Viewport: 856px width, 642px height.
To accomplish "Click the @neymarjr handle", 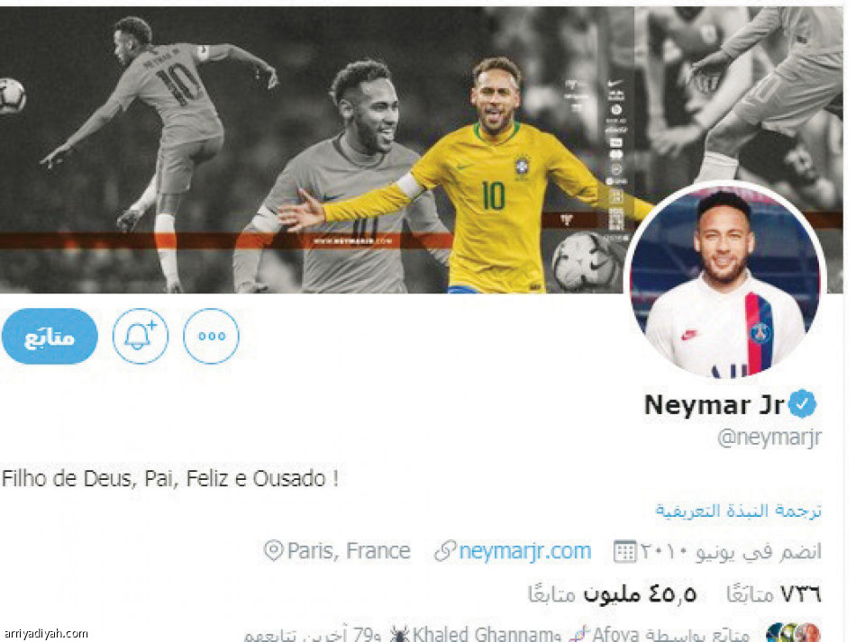I will 769,438.
